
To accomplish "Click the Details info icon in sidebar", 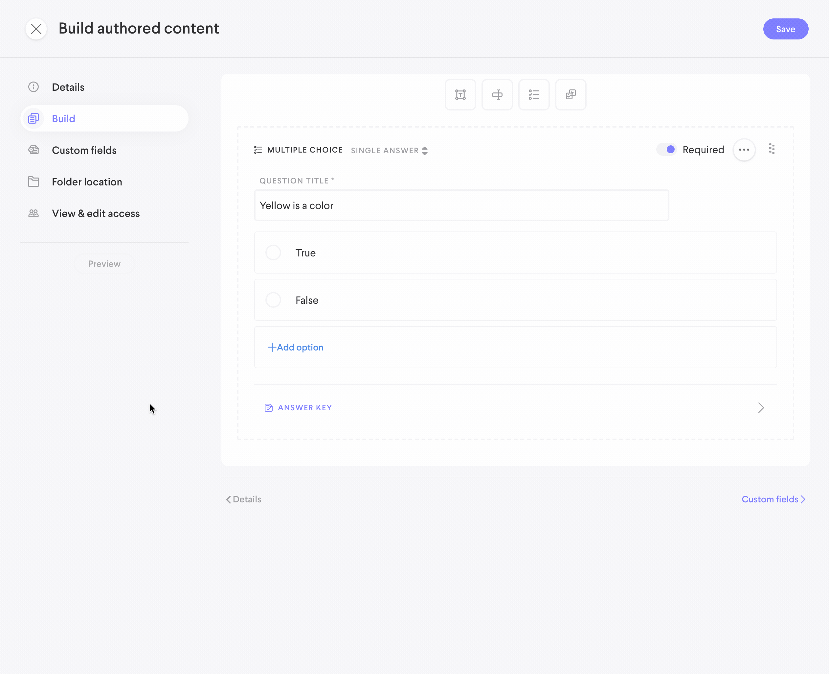I will (34, 87).
